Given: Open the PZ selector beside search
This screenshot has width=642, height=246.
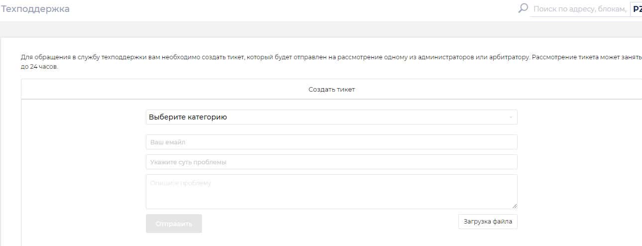Looking at the screenshot, I should (x=637, y=9).
